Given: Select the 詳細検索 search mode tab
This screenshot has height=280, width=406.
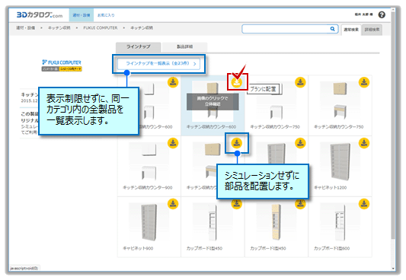Looking at the screenshot, I should 372,30.
